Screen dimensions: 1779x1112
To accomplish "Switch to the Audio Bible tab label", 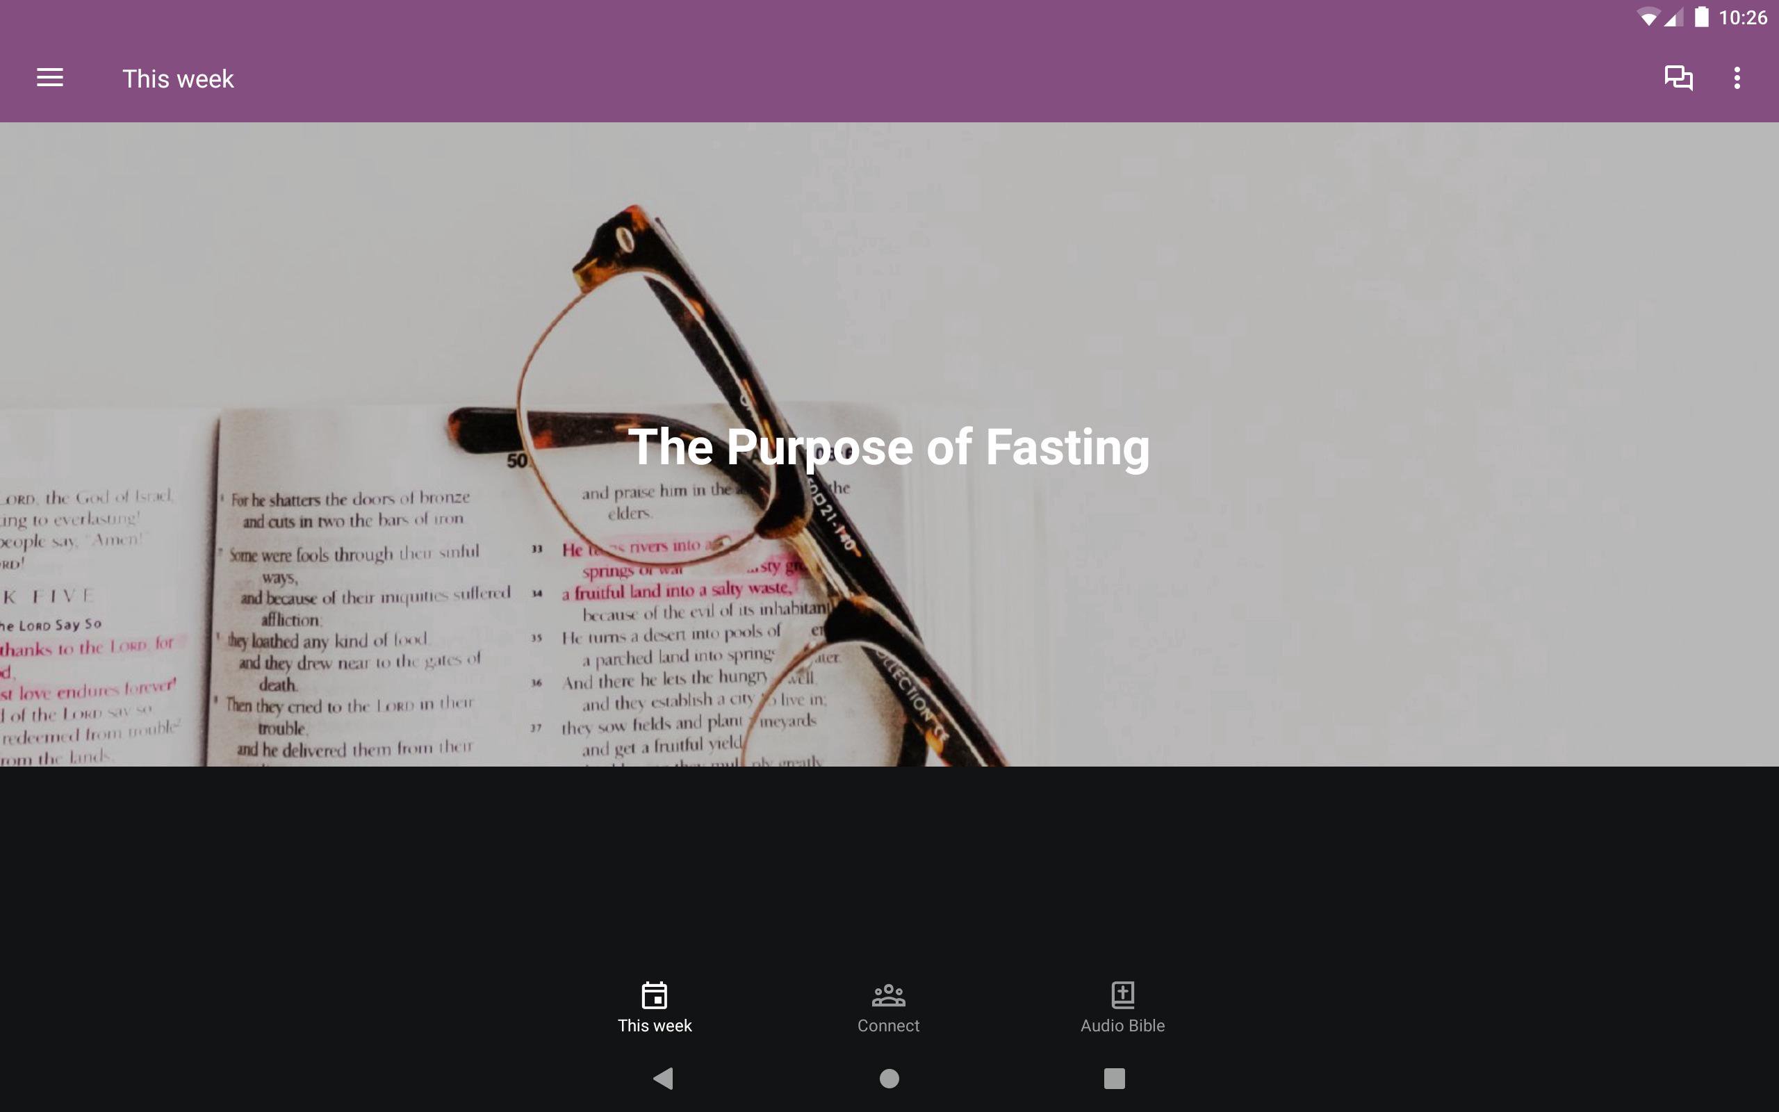I will click(x=1122, y=1025).
